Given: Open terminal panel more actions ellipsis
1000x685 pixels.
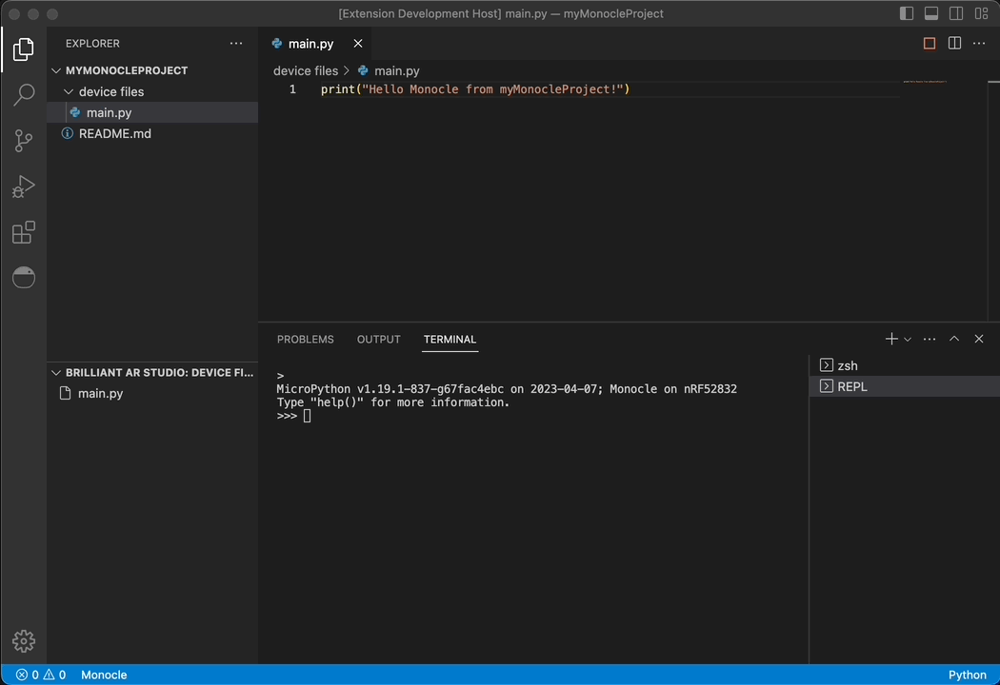Looking at the screenshot, I should click(x=930, y=339).
